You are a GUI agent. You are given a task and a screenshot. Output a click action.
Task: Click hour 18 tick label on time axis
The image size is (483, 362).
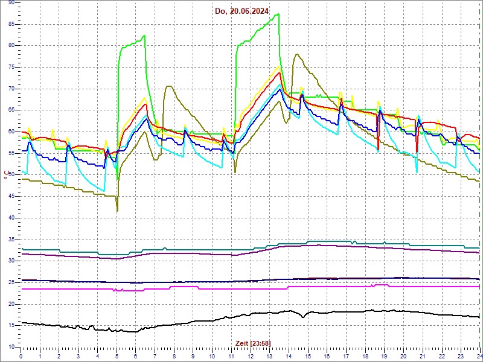click(x=365, y=356)
